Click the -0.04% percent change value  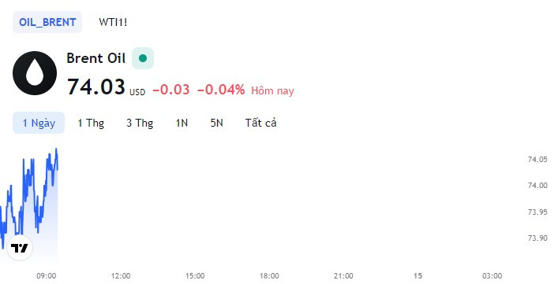click(221, 90)
